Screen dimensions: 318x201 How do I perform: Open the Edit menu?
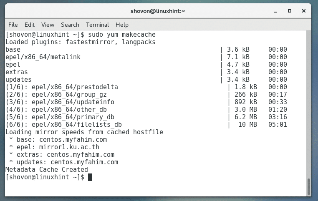pos(29,25)
